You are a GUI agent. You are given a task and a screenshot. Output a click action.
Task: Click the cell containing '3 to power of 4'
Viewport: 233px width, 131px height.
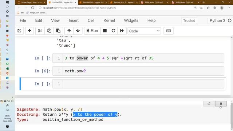click(143, 58)
